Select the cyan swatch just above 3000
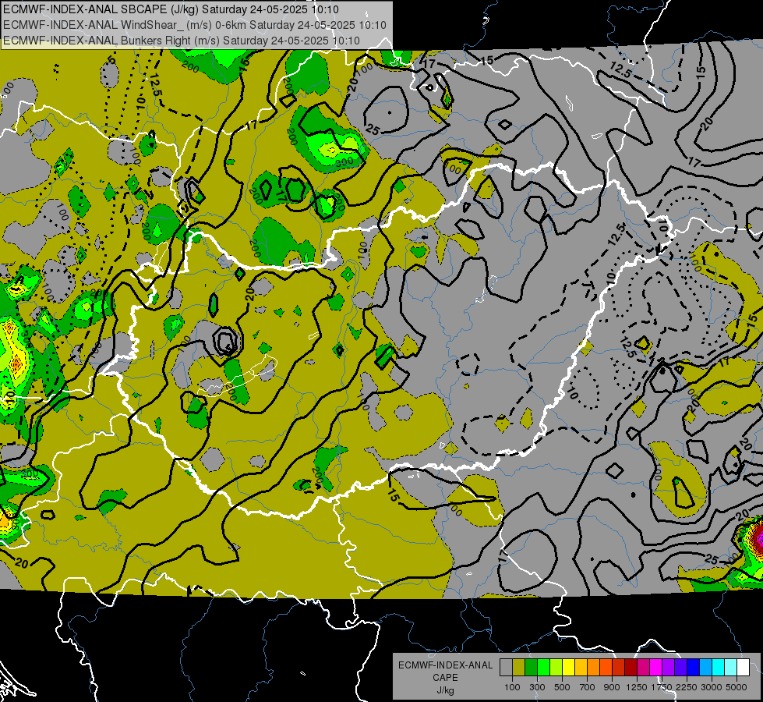This screenshot has height=702, width=763. click(x=719, y=668)
